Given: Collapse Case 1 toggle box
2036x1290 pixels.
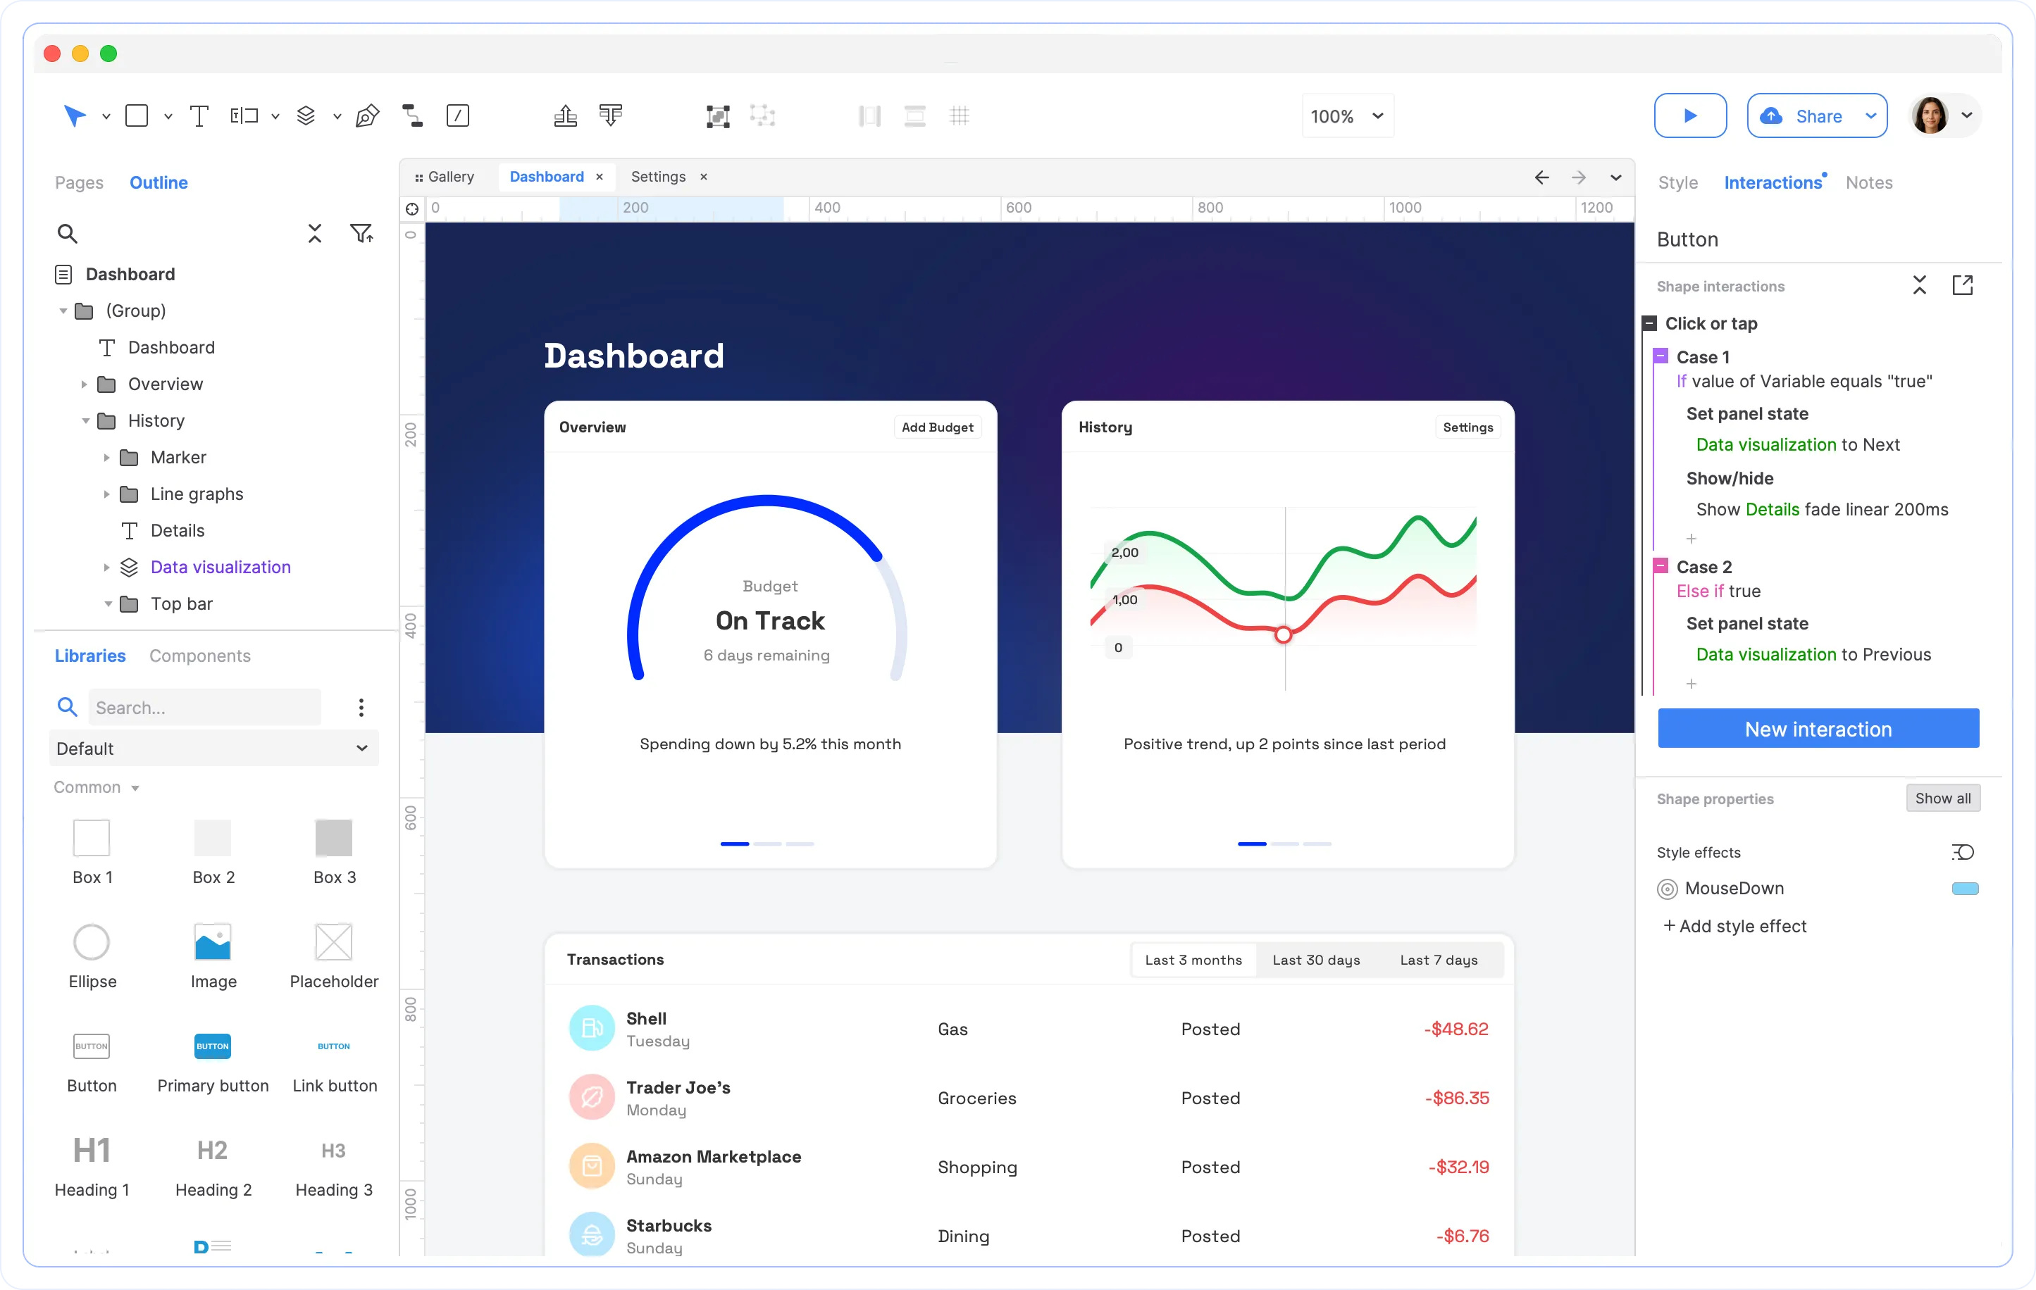Looking at the screenshot, I should (1661, 356).
